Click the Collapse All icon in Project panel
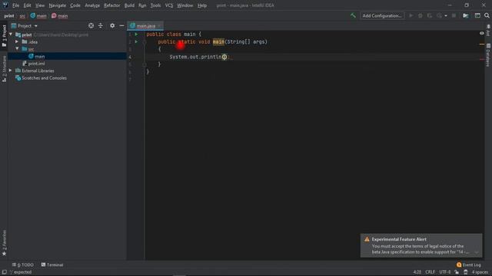492x276 pixels. pos(101,25)
